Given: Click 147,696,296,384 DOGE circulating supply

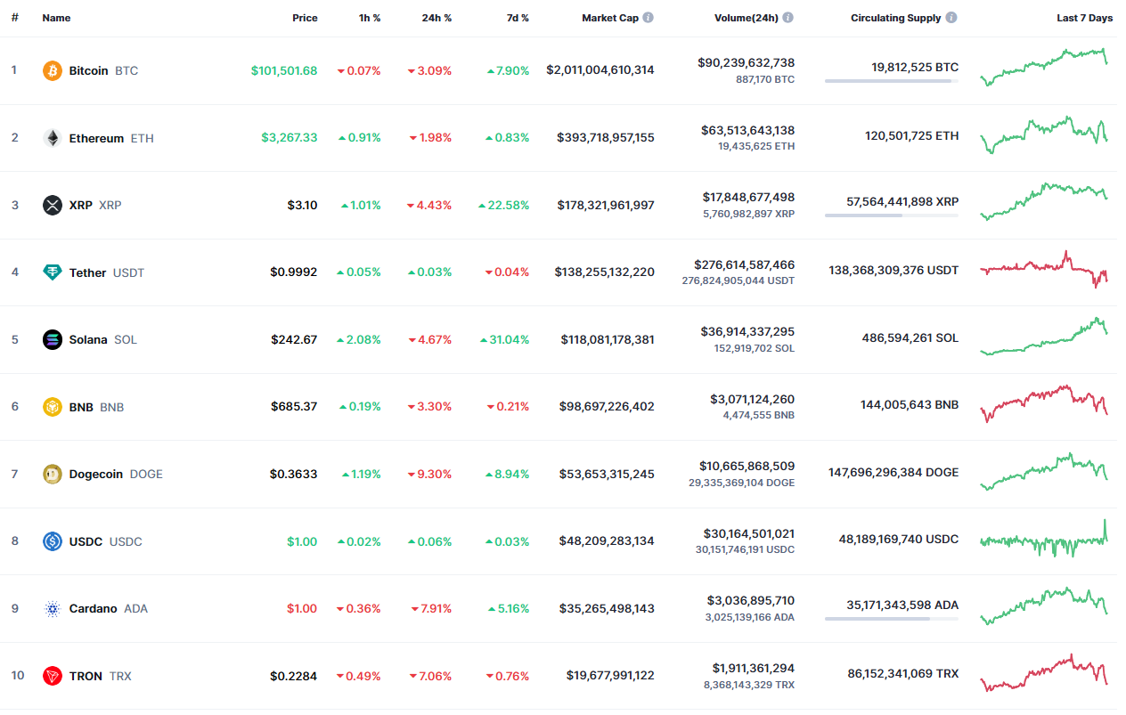Looking at the screenshot, I should pos(893,472).
